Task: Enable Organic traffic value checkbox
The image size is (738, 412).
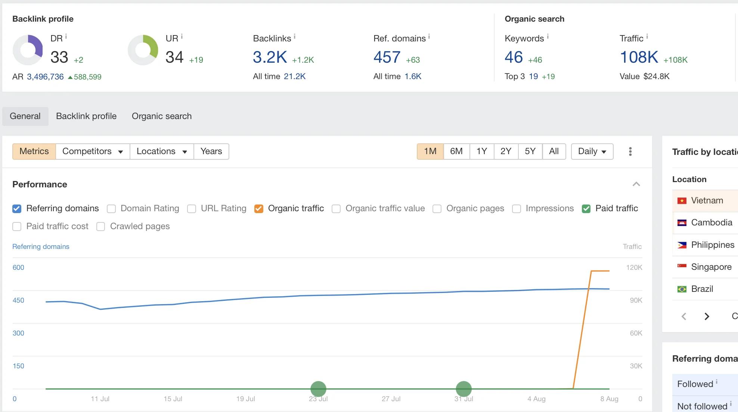Action: tap(336, 209)
